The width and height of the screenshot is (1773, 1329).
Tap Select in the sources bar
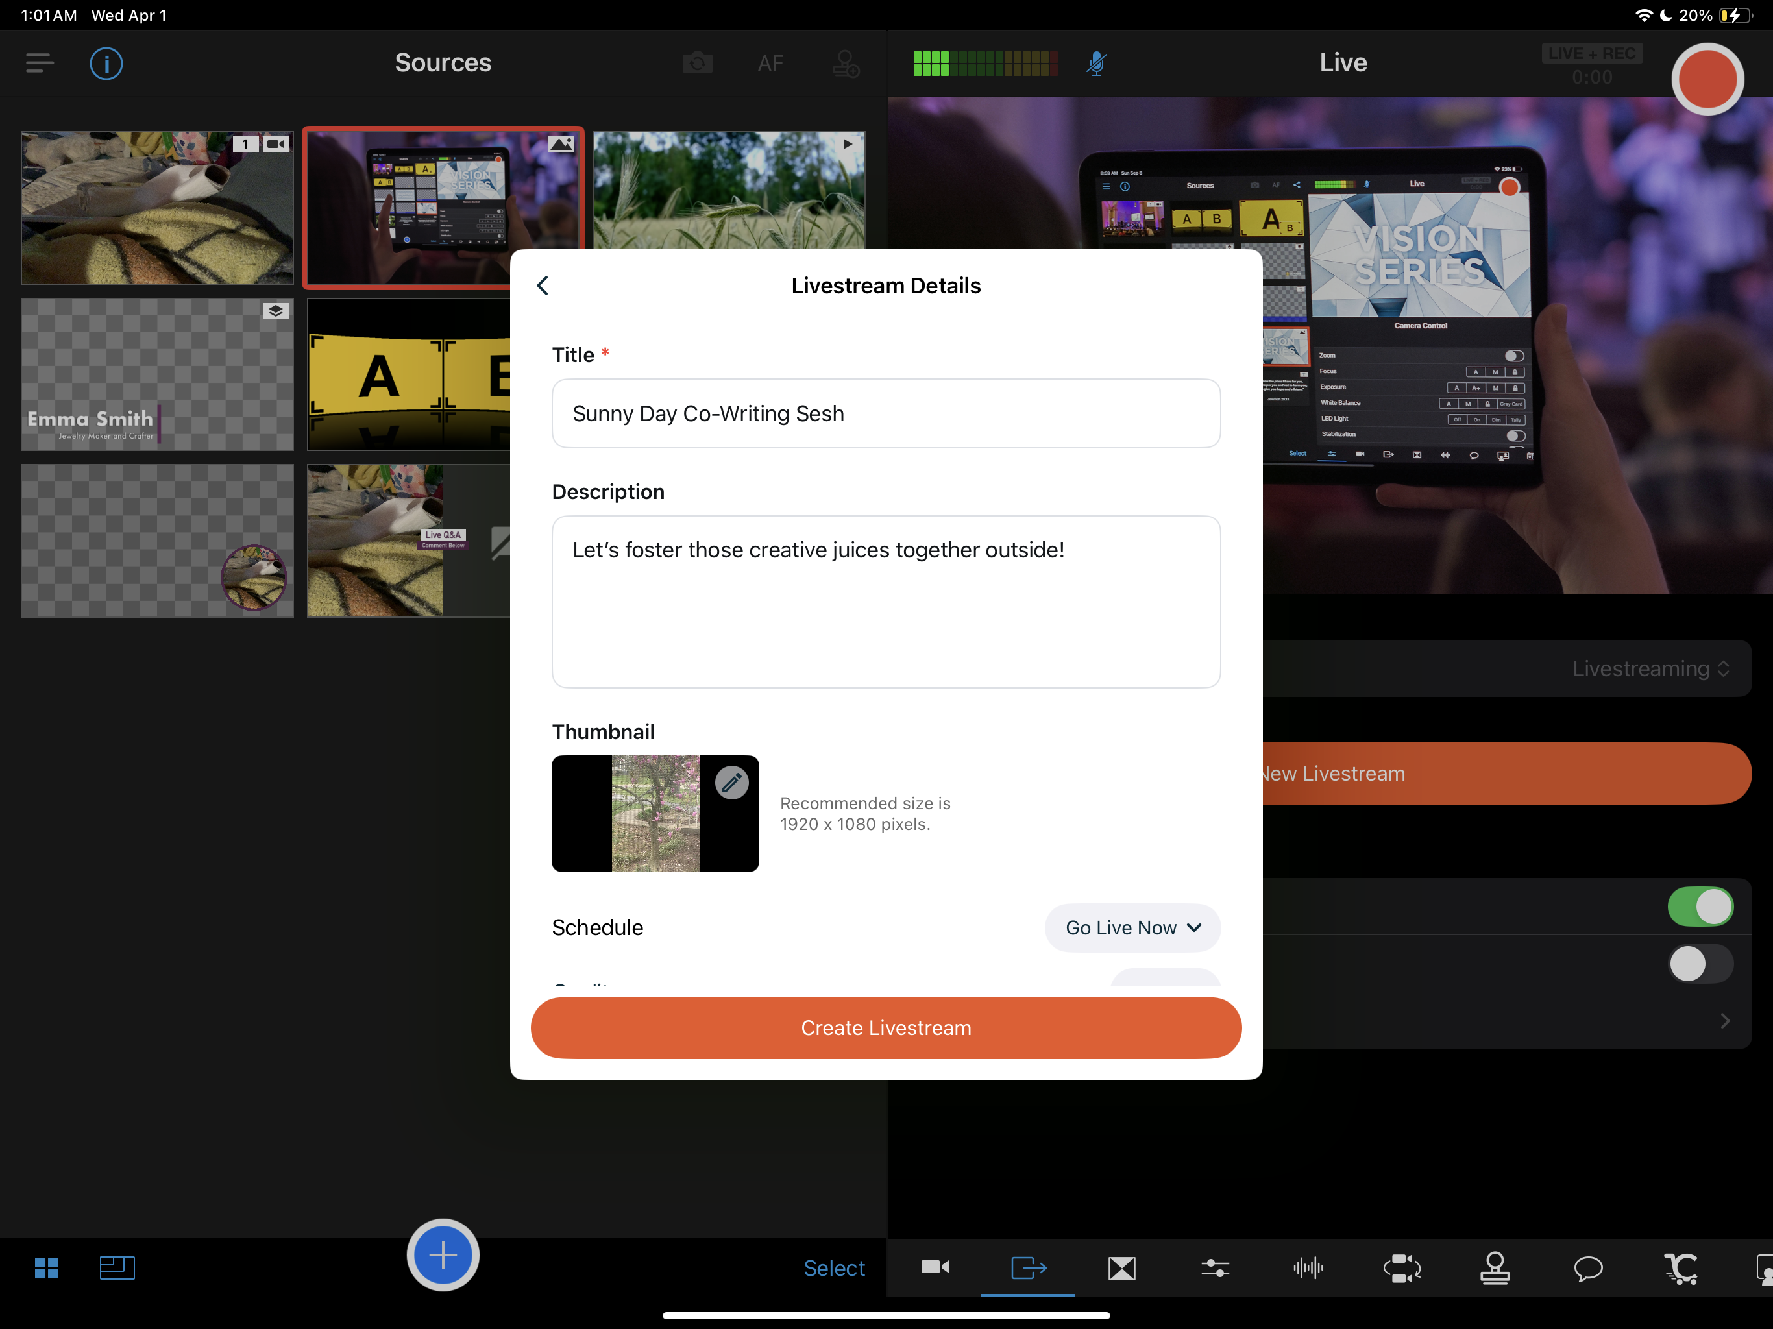[x=833, y=1267]
